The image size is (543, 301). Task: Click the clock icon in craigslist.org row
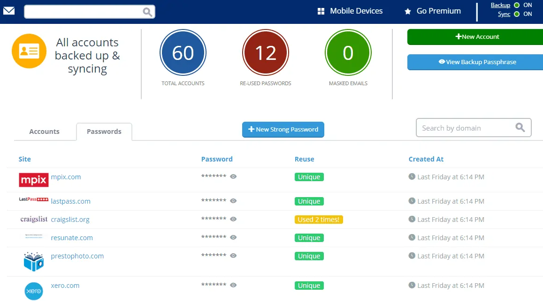point(412,219)
